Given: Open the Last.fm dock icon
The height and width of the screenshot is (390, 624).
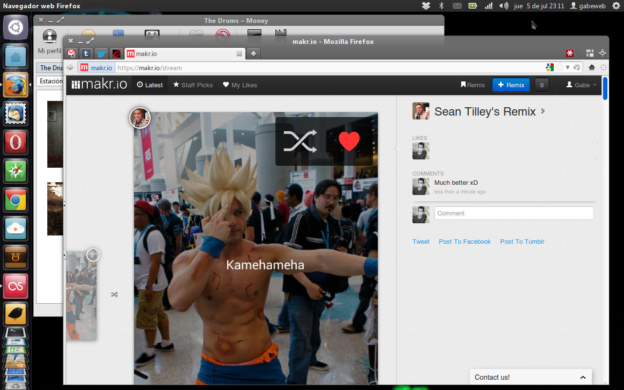Looking at the screenshot, I should 16,286.
